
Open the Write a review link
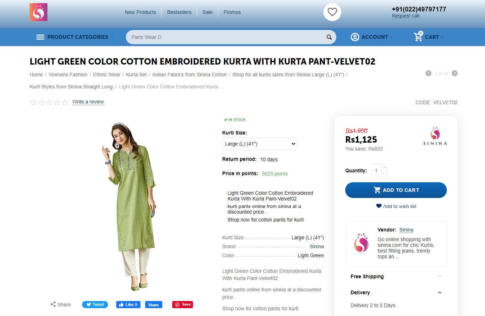(88, 102)
